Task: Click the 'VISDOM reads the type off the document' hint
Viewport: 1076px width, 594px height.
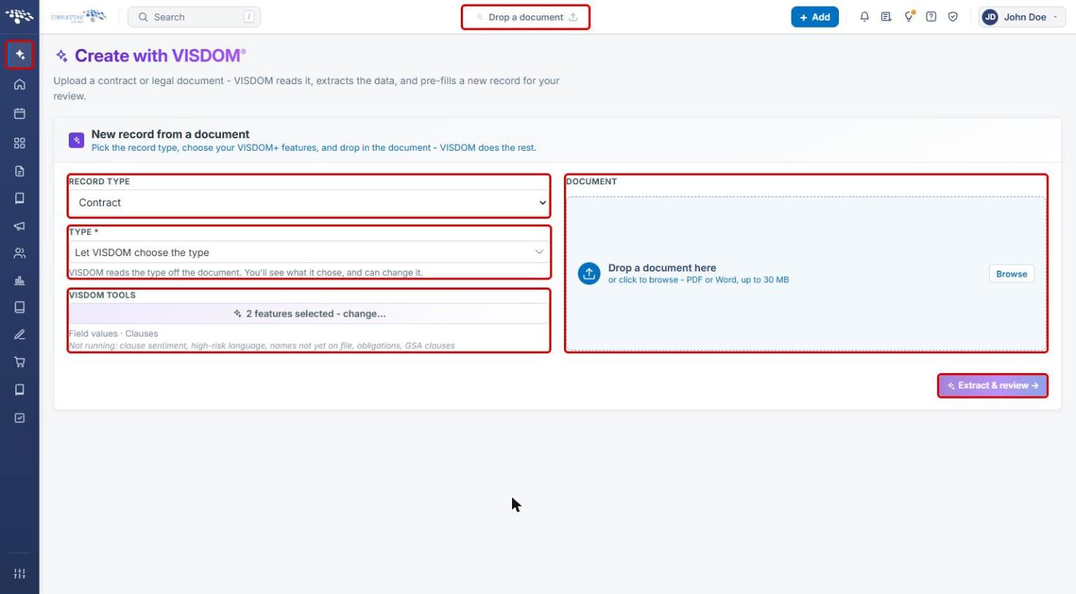Action: point(246,272)
